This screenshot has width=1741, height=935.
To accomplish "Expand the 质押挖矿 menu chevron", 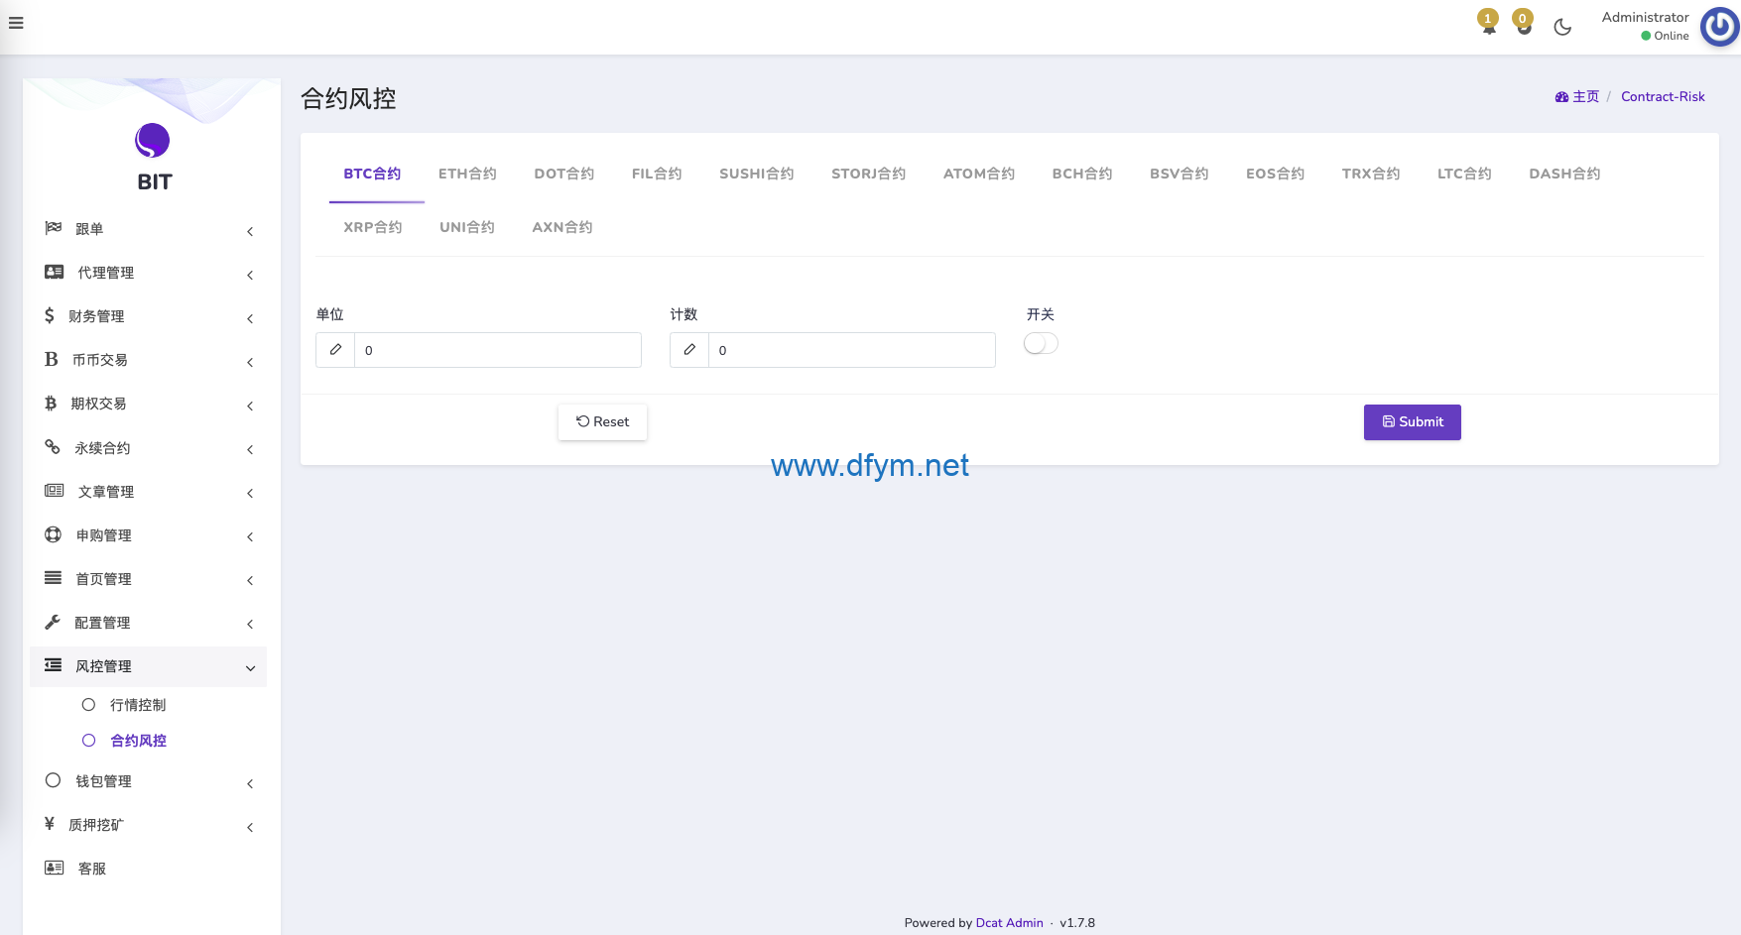I will [x=250, y=827].
